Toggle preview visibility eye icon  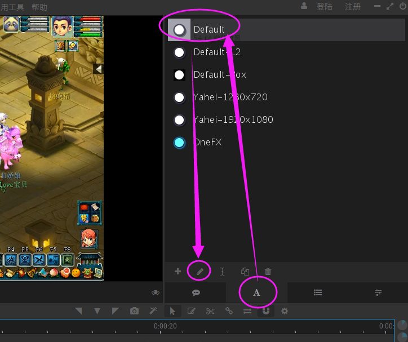(x=156, y=292)
